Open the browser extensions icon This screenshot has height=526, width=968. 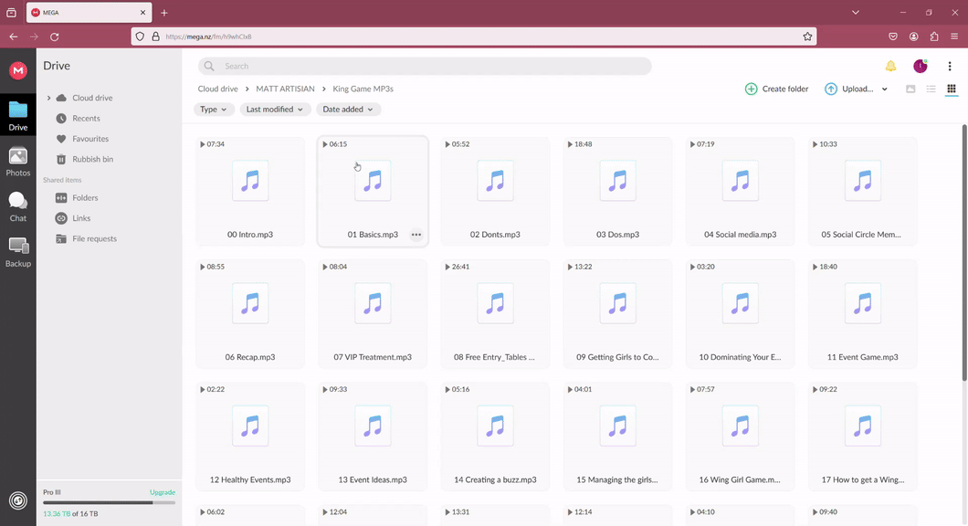click(x=934, y=37)
